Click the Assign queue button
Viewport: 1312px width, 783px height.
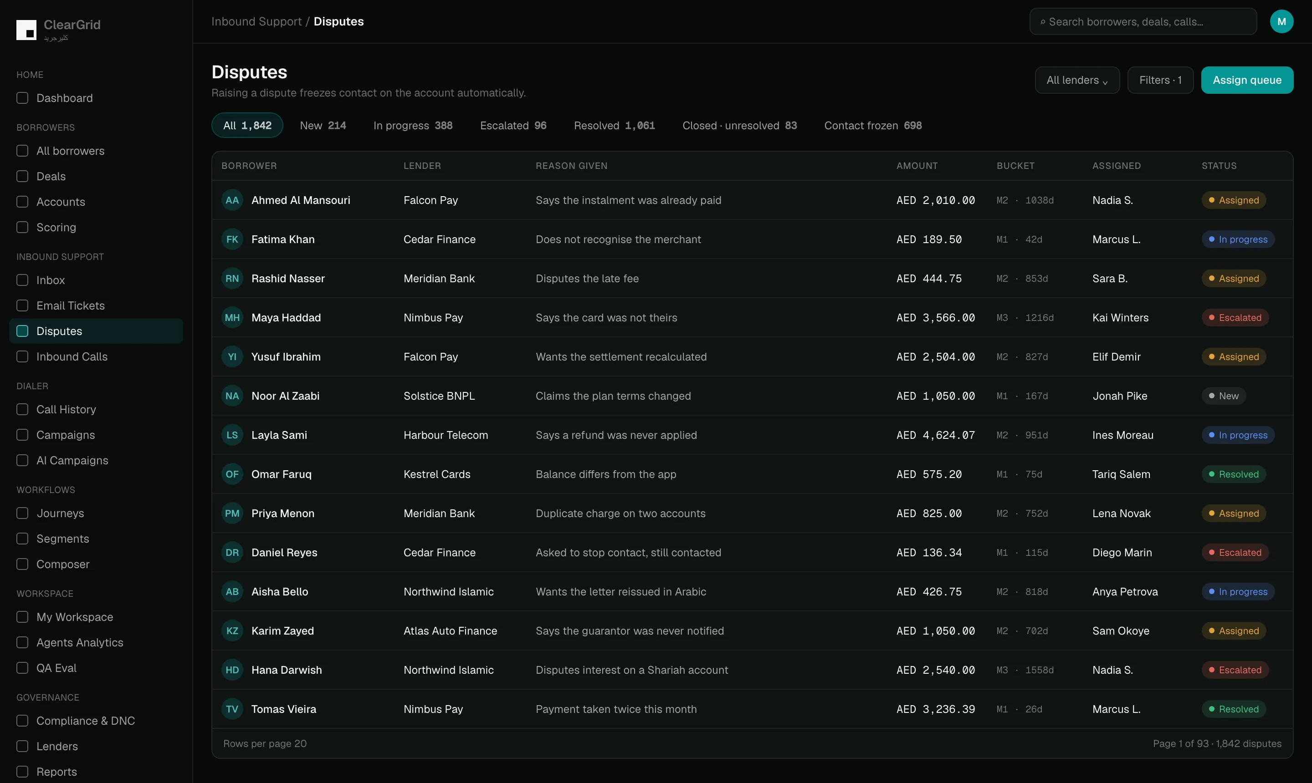(x=1247, y=80)
